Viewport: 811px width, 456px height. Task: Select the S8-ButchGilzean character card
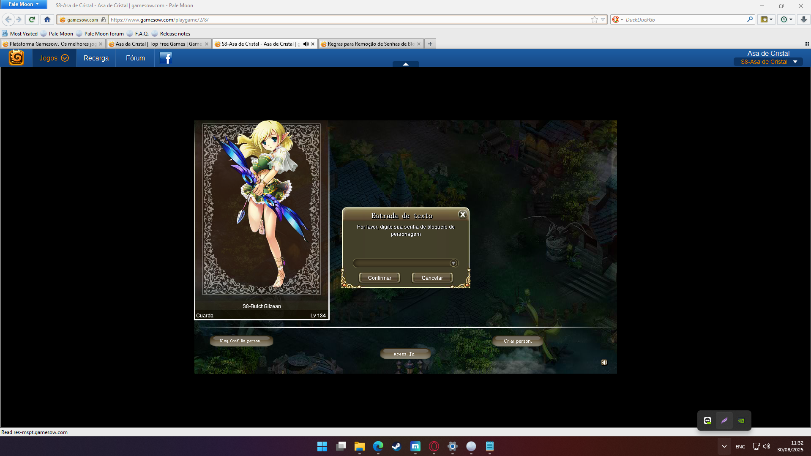(x=262, y=220)
